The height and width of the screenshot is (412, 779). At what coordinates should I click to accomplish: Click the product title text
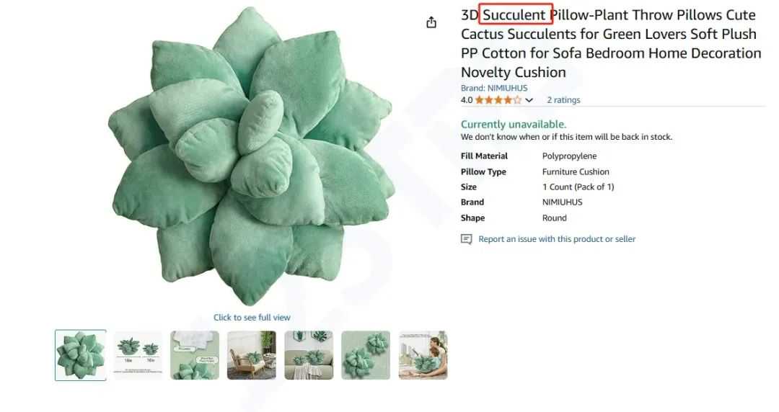[611, 44]
